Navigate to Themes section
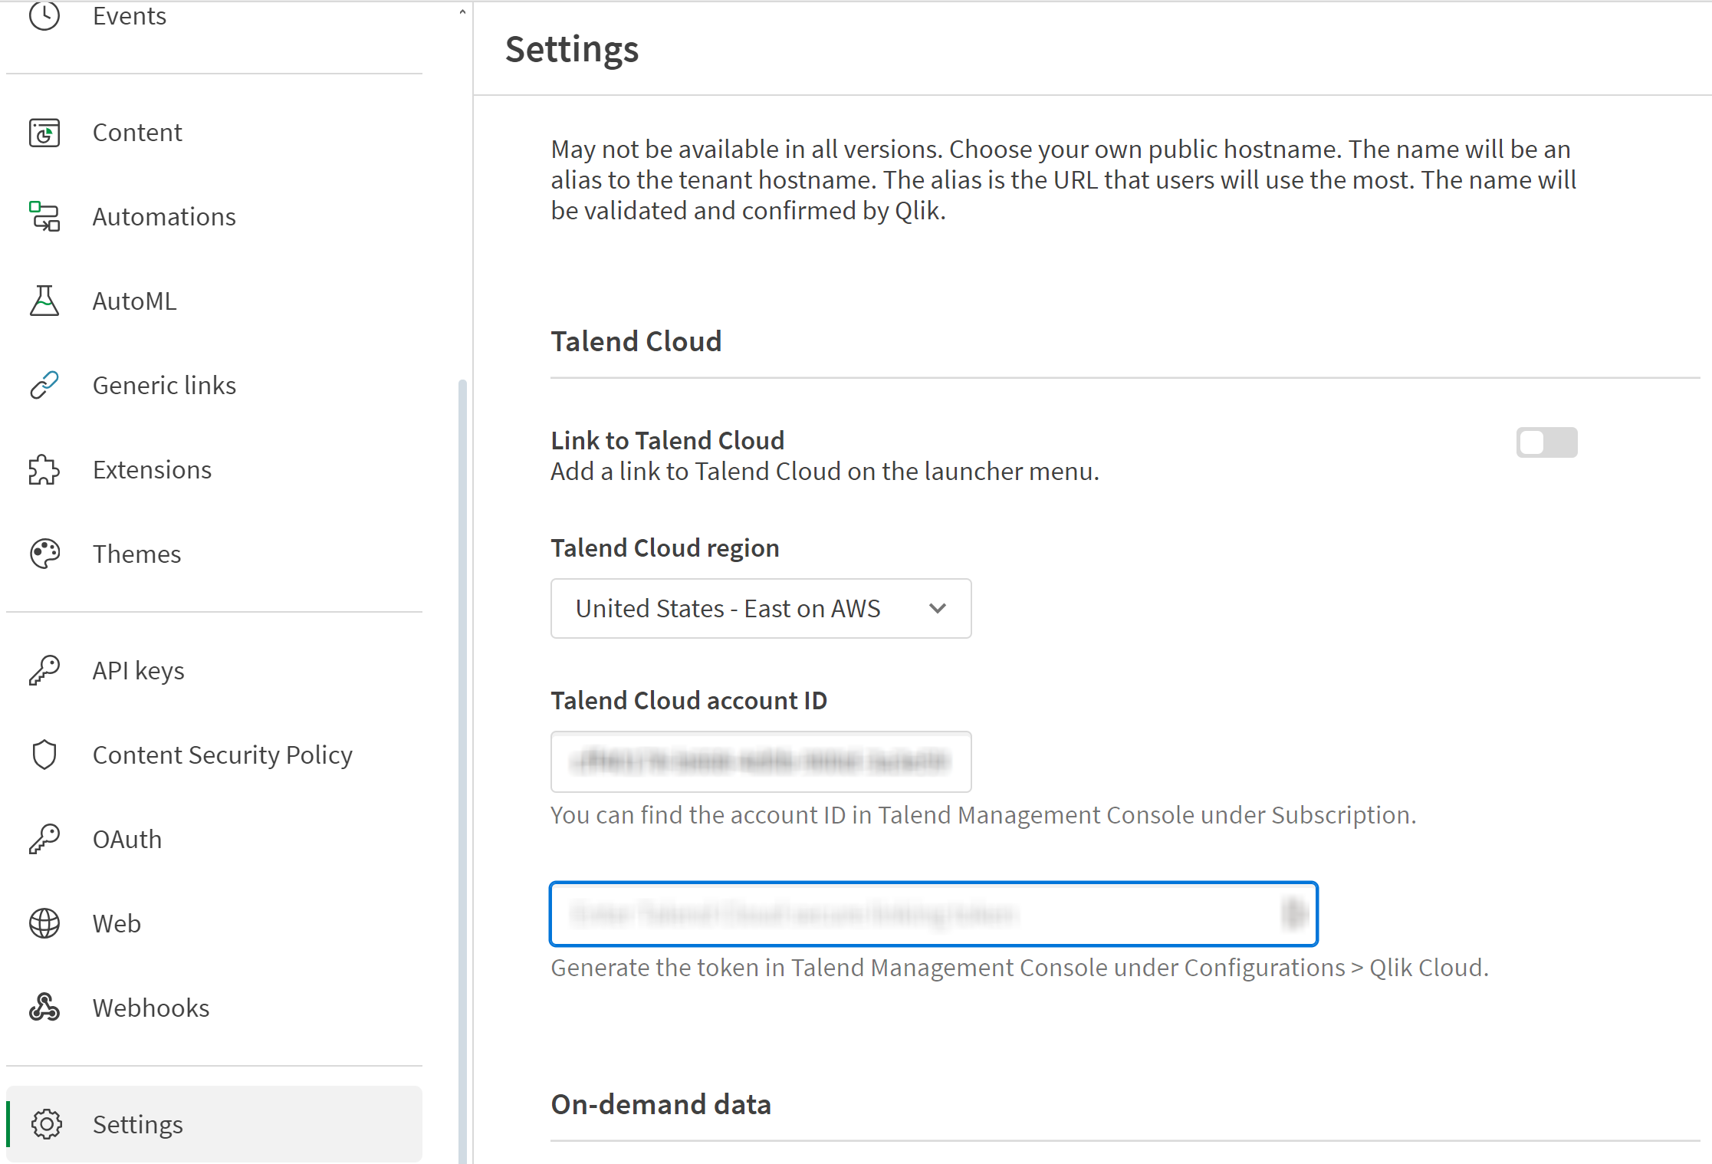The height and width of the screenshot is (1164, 1712). click(x=135, y=552)
